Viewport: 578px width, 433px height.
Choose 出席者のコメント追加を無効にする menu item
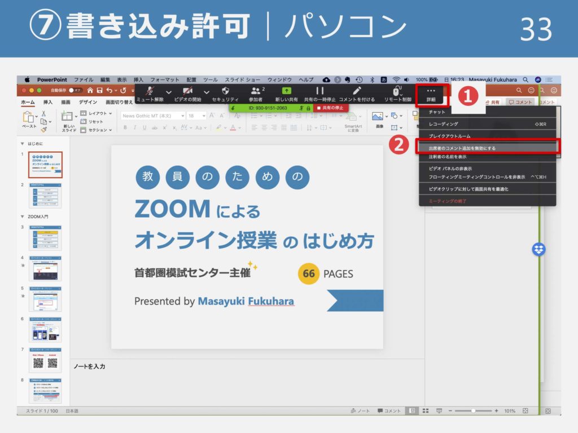click(487, 148)
